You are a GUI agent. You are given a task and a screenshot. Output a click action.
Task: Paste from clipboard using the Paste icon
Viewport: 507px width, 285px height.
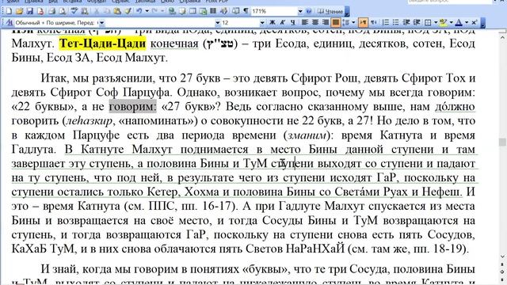[117, 11]
